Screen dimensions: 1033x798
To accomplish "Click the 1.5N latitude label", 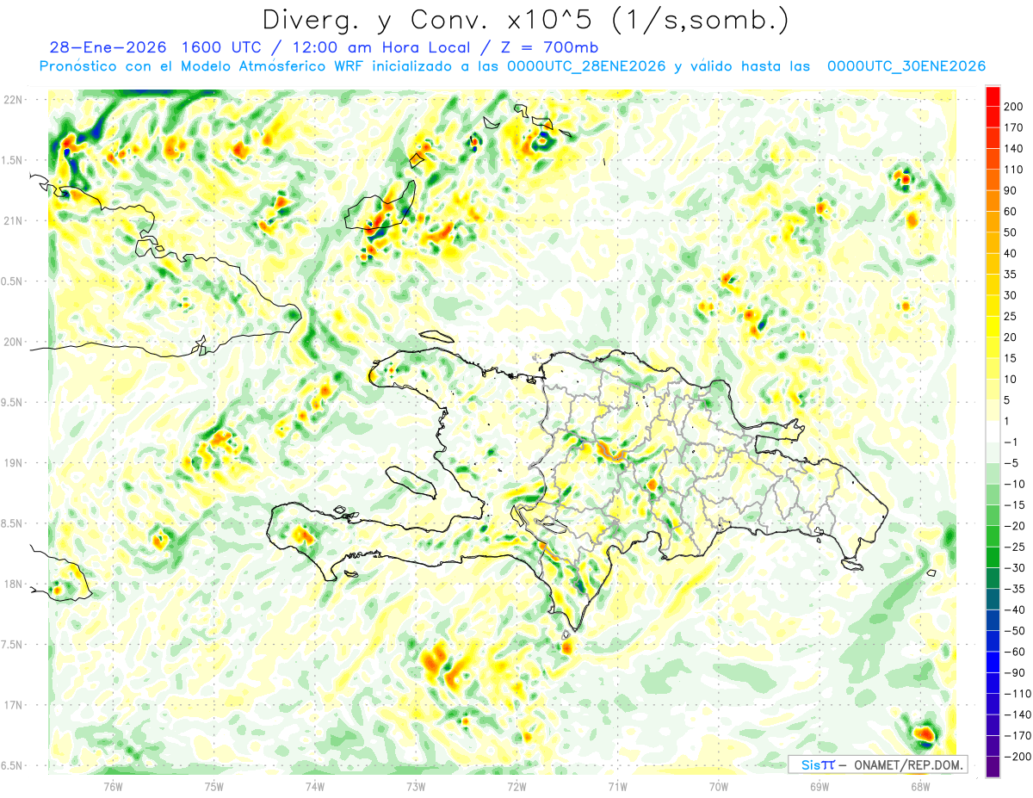I will pos(12,160).
